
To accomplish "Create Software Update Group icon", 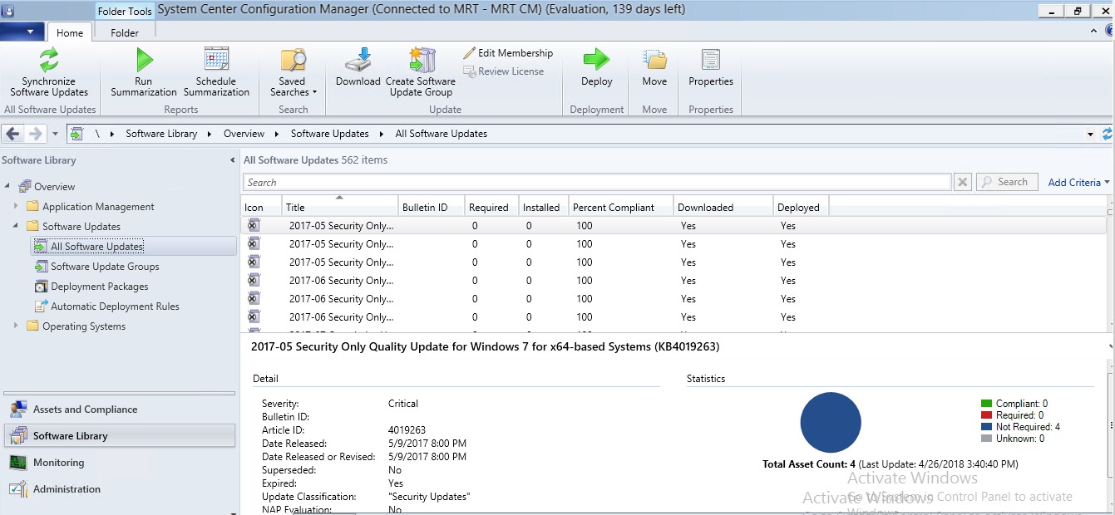I will (x=421, y=61).
